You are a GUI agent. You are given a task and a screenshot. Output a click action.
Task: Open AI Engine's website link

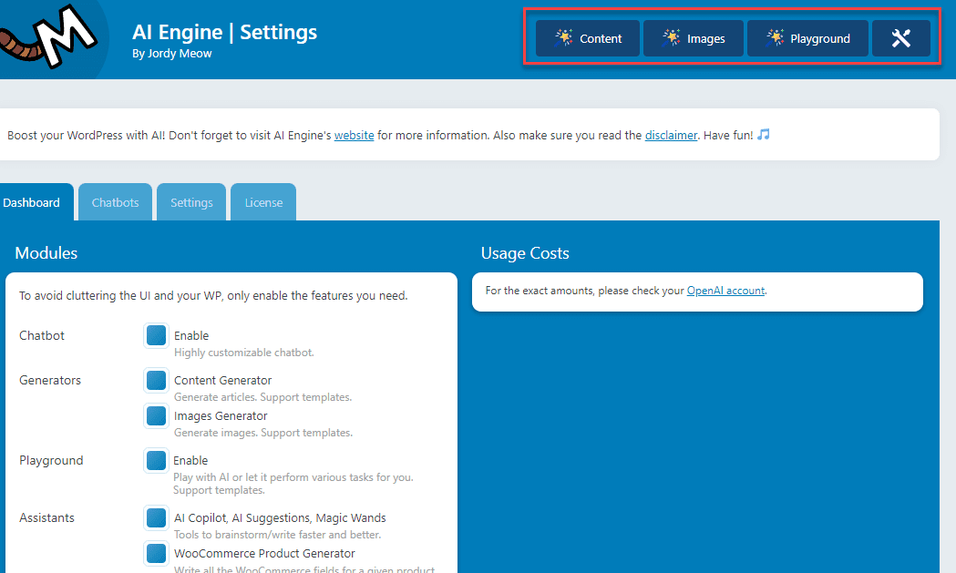(354, 135)
